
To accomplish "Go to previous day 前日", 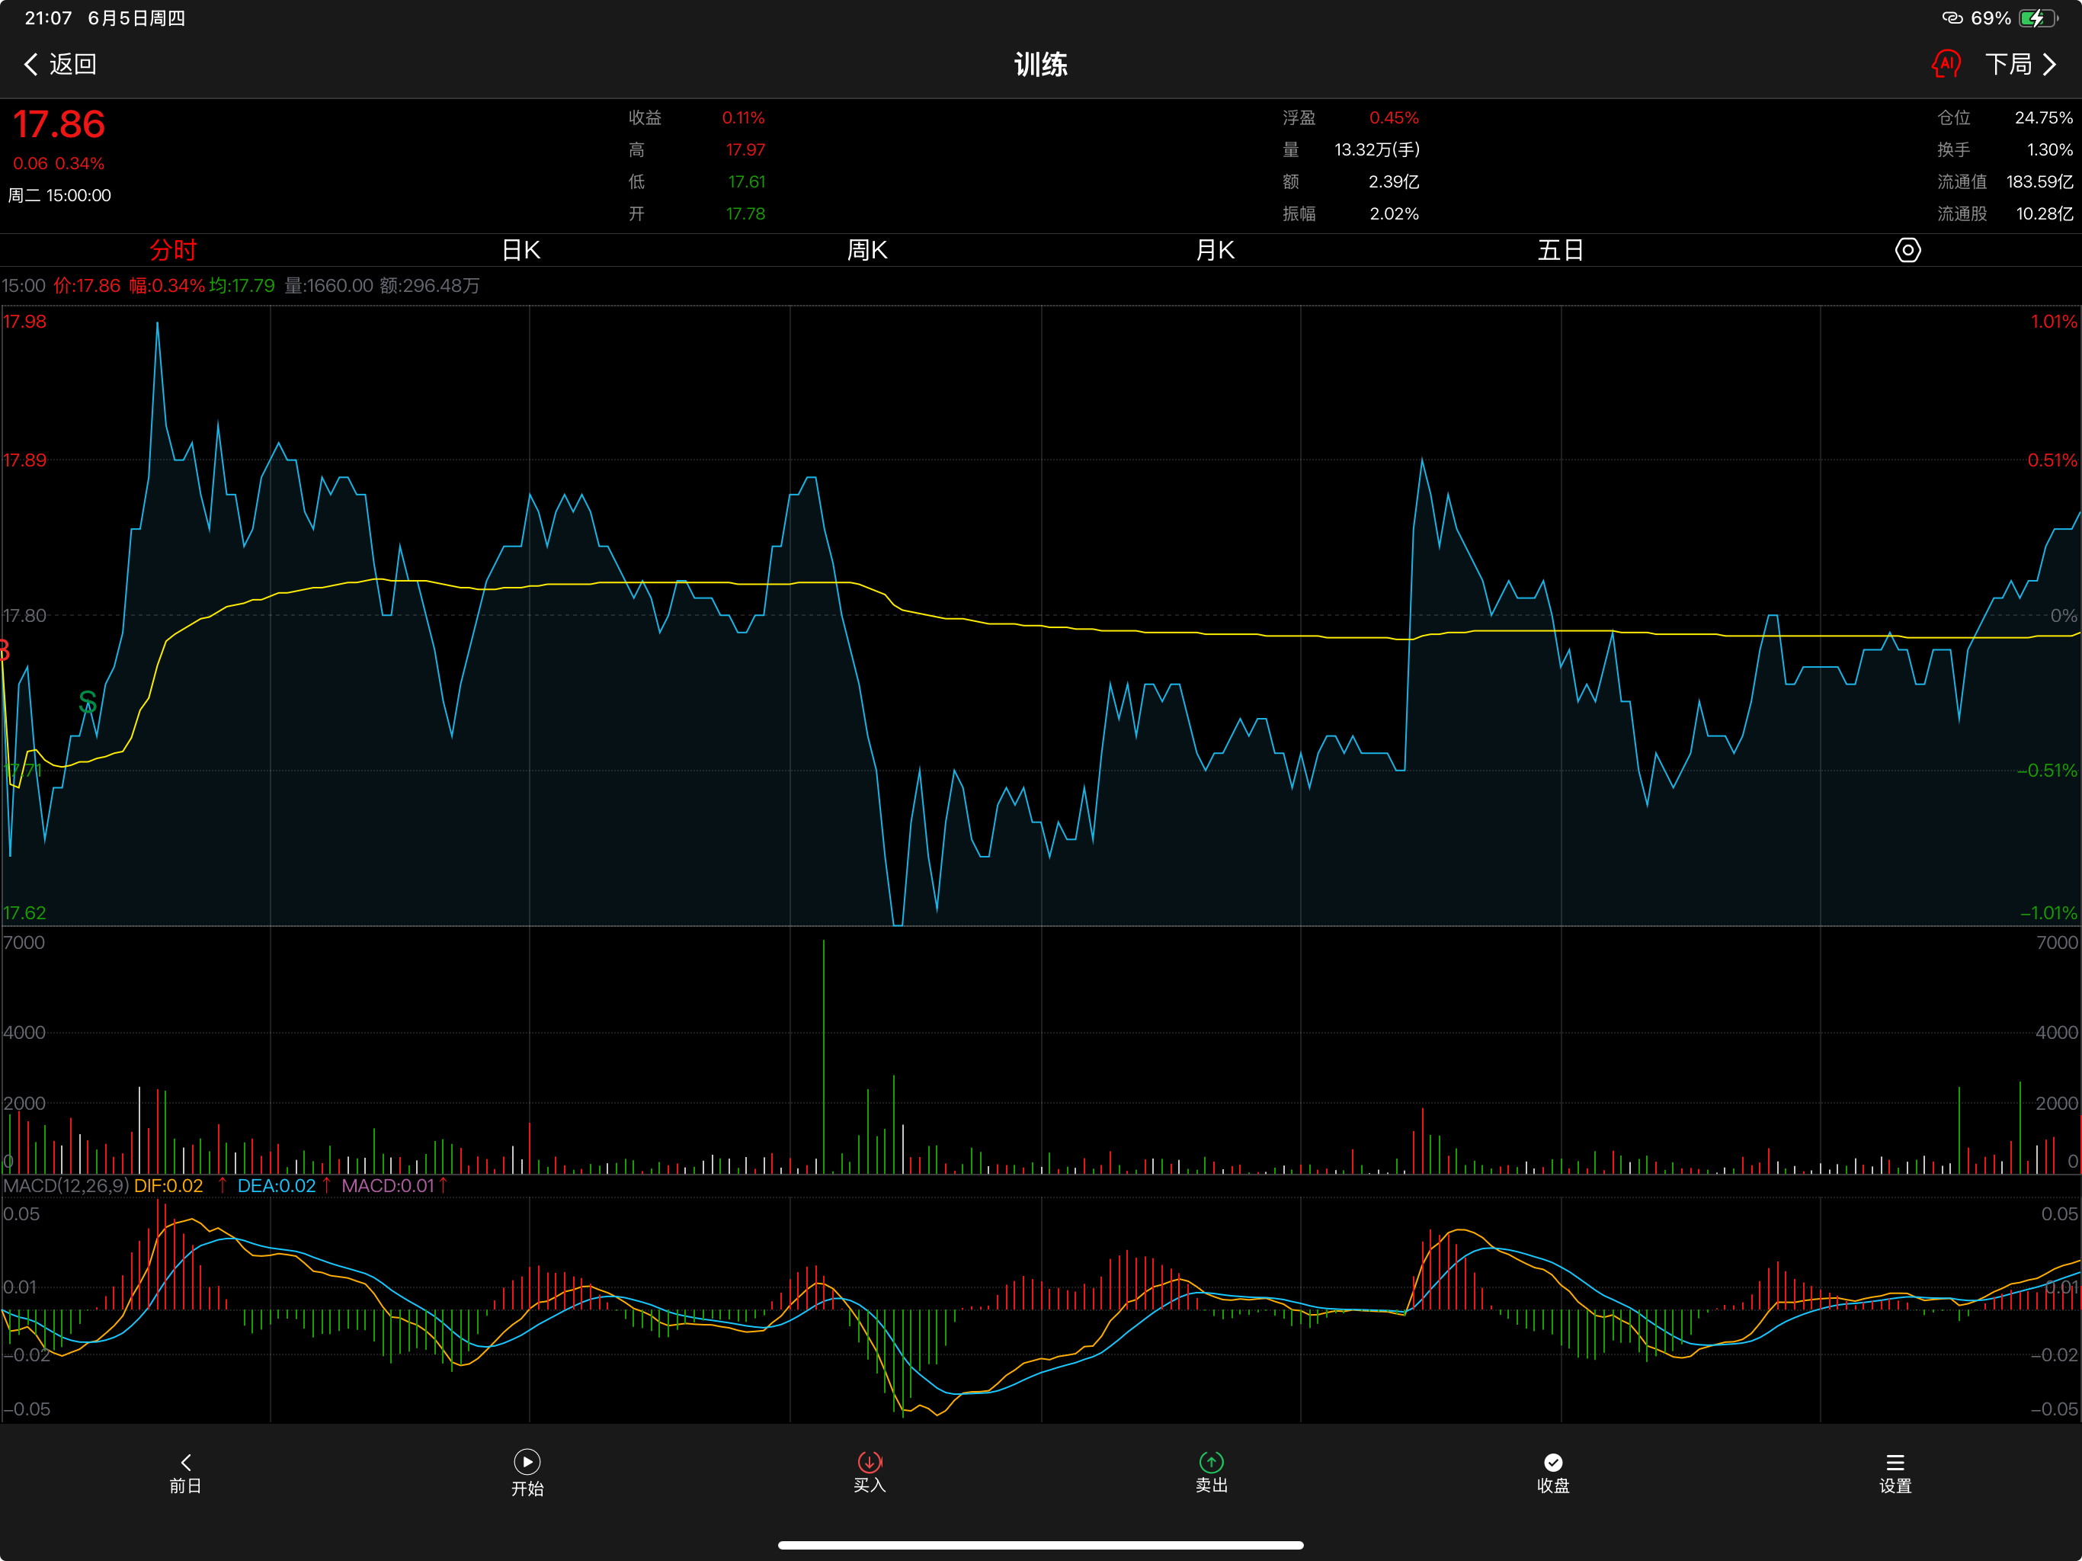I will pos(185,1473).
